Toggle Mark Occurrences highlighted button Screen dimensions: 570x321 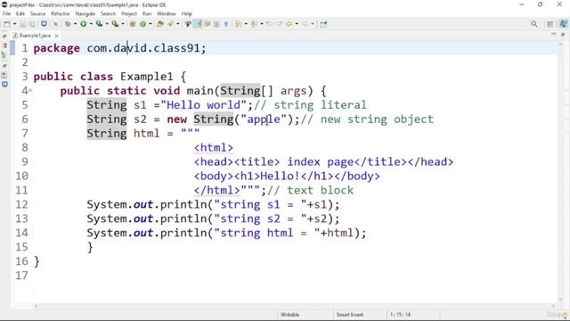[198, 24]
